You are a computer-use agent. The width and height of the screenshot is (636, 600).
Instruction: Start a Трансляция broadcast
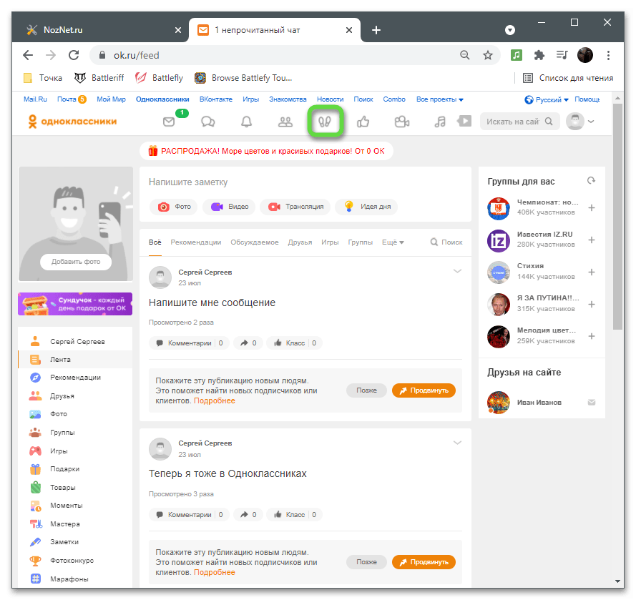point(295,207)
